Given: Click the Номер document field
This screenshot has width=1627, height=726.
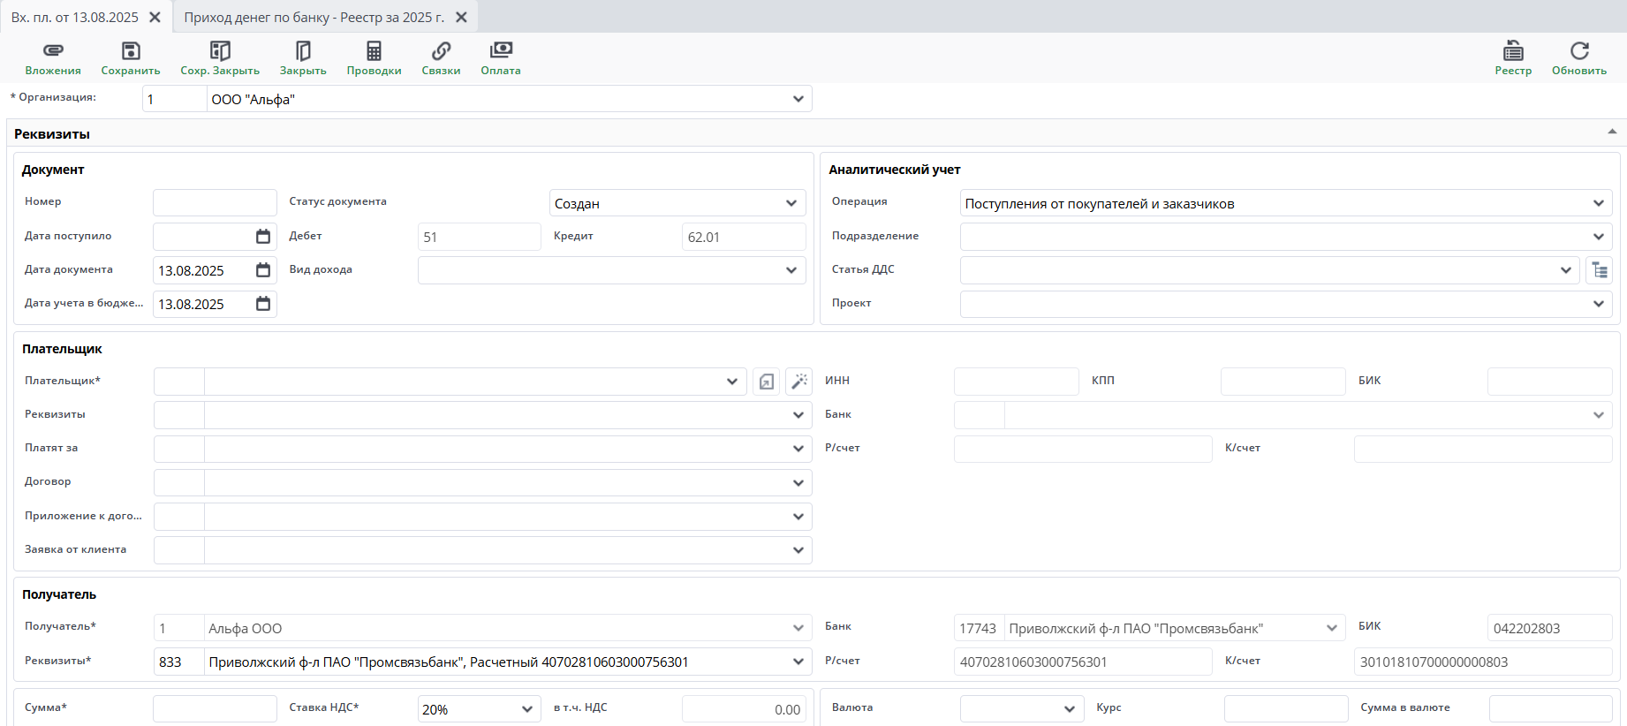Looking at the screenshot, I should (x=215, y=203).
